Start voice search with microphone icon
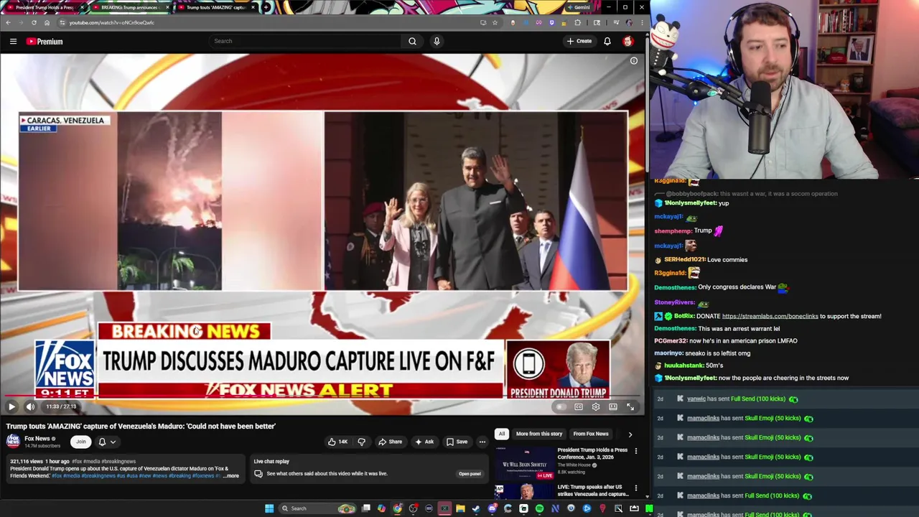 437,41
